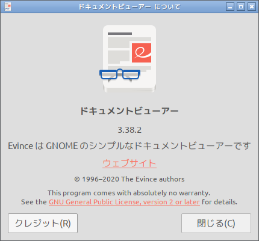Select the version number 3.38.2
This screenshot has height=241, width=259.
pyautogui.click(x=129, y=130)
